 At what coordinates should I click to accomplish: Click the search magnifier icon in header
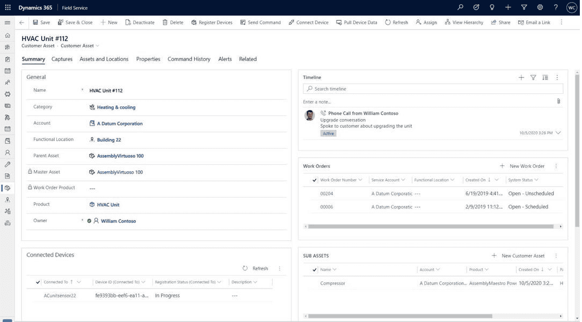click(x=460, y=8)
